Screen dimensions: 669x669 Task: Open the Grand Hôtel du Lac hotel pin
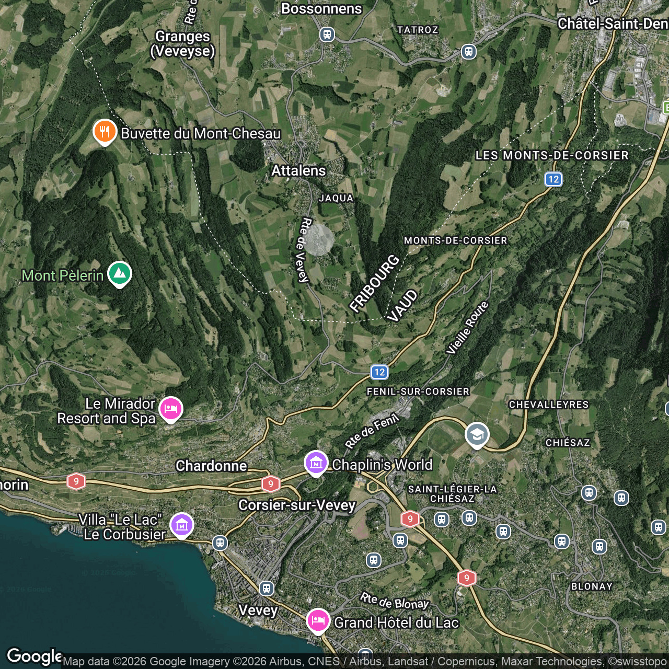(x=318, y=620)
